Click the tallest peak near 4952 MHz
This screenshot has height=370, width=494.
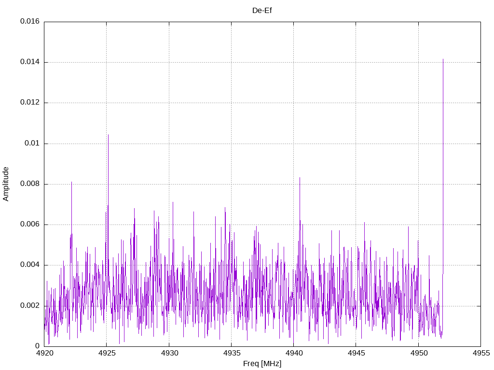(x=443, y=60)
